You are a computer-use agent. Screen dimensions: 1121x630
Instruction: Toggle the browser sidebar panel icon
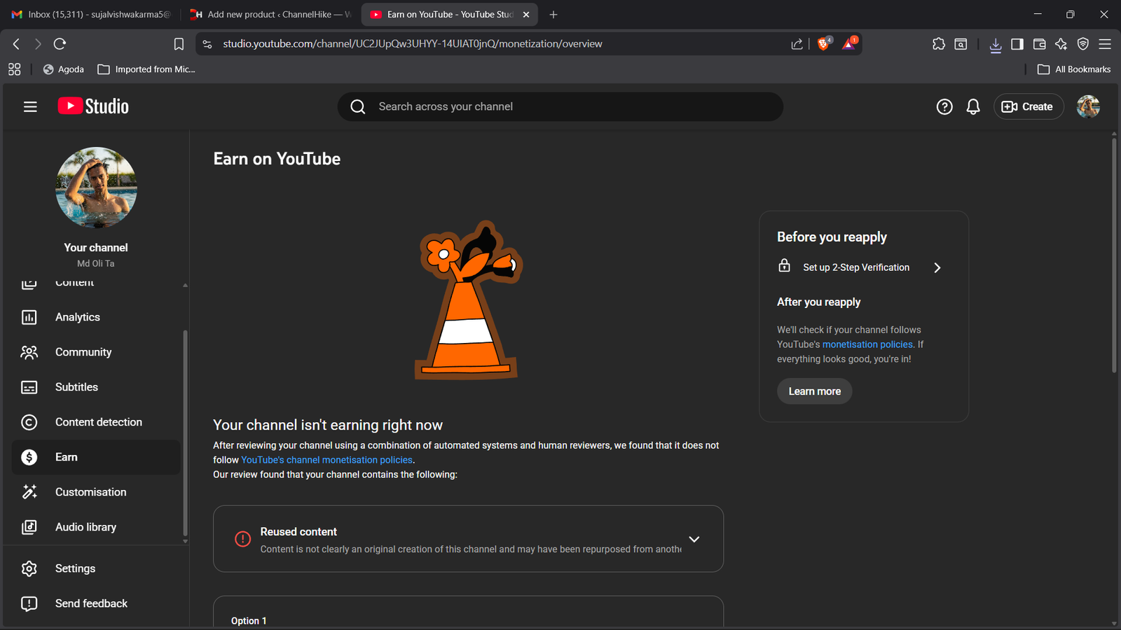tap(1017, 44)
